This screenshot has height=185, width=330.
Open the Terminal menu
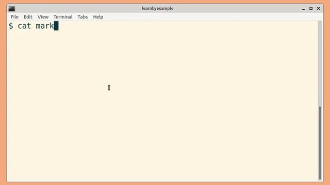63,17
